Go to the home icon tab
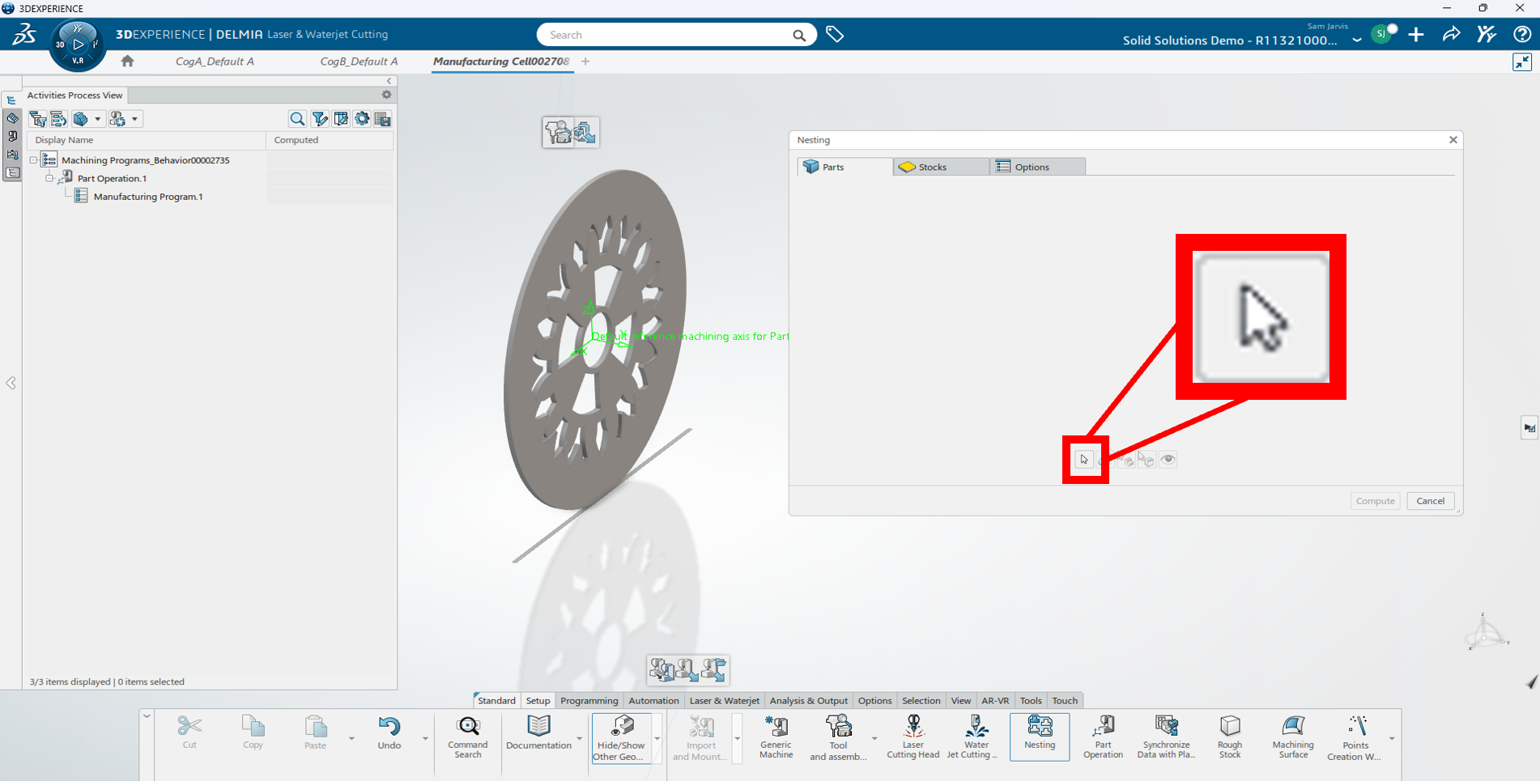 pos(127,62)
